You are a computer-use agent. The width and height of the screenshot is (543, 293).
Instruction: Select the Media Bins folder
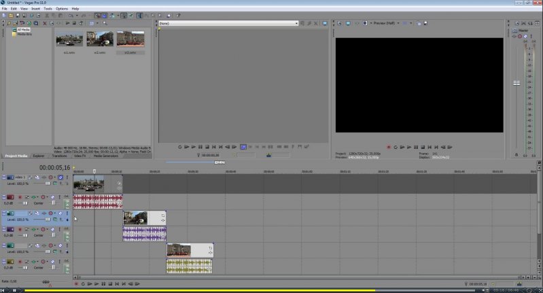click(24, 34)
